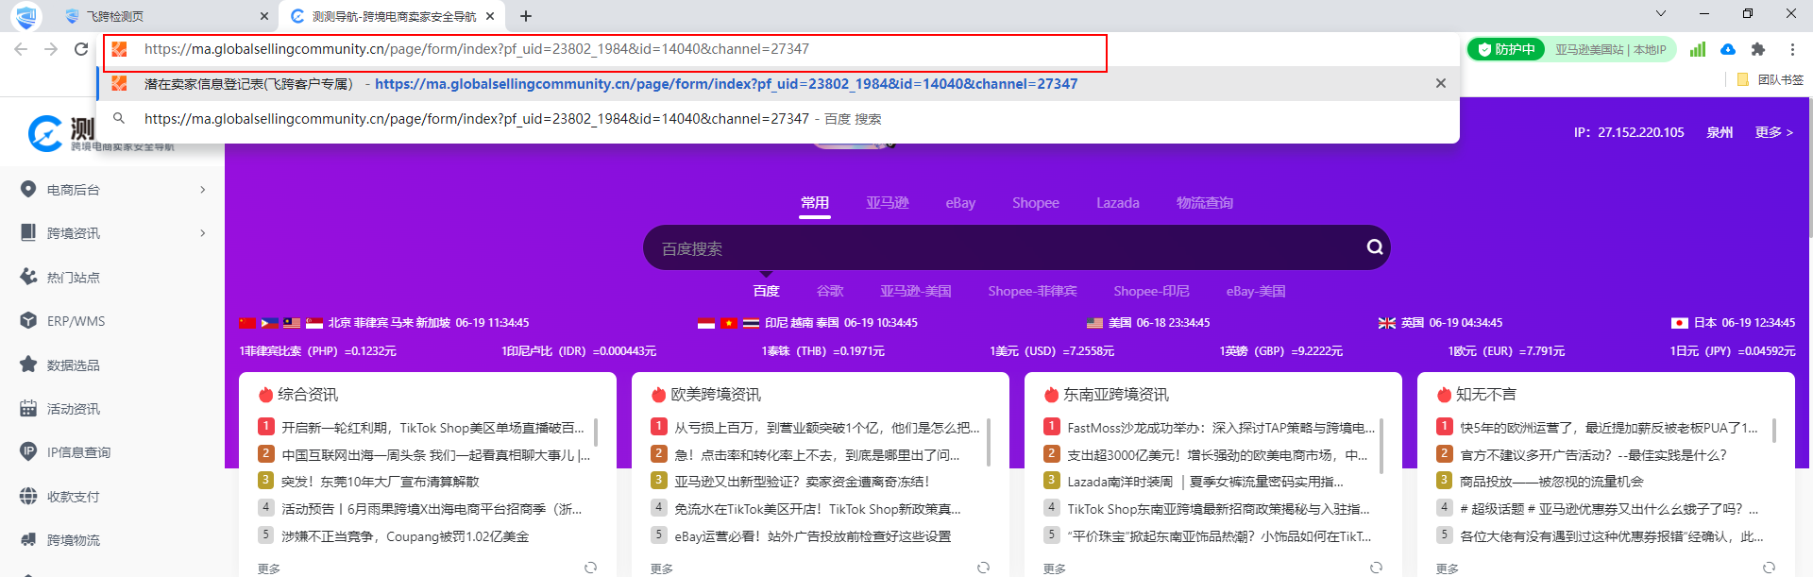
Task: Open the extensions puzzle icon
Action: (x=1757, y=49)
